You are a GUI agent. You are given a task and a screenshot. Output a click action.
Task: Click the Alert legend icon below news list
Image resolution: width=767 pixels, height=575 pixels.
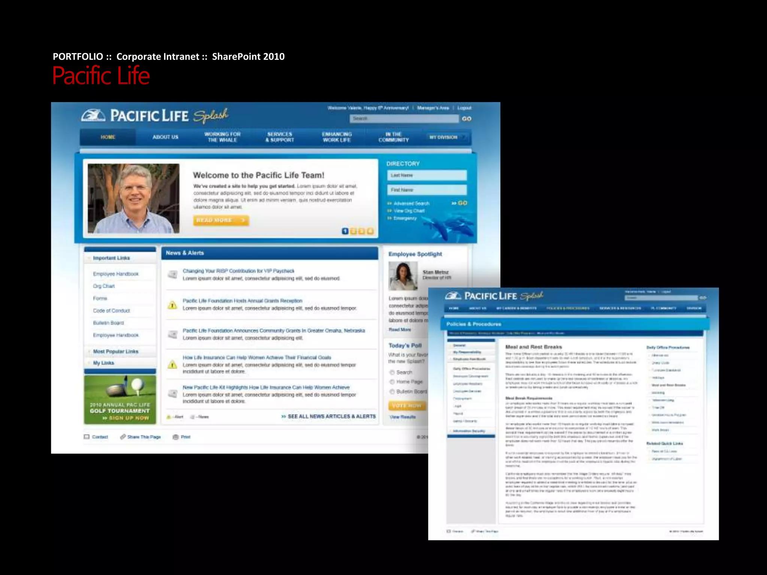coord(169,417)
